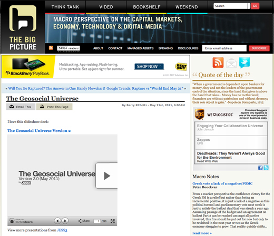Image resolution: width=274 pixels, height=236 pixels.
Task: Open The Geosocial Universe Version 2 link
Action: [x=39, y=131]
